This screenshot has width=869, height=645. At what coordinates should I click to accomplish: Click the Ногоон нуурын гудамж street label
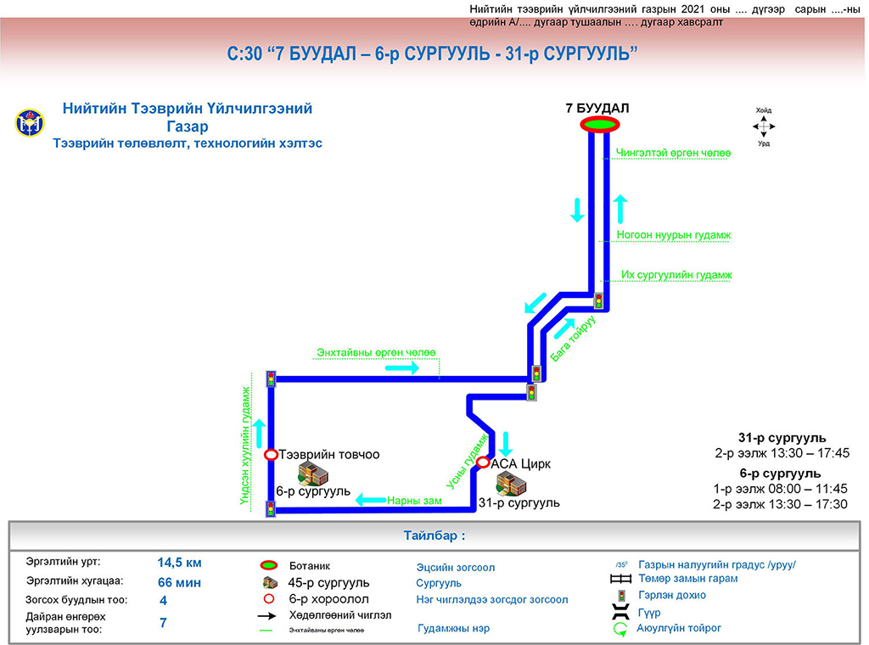[674, 235]
